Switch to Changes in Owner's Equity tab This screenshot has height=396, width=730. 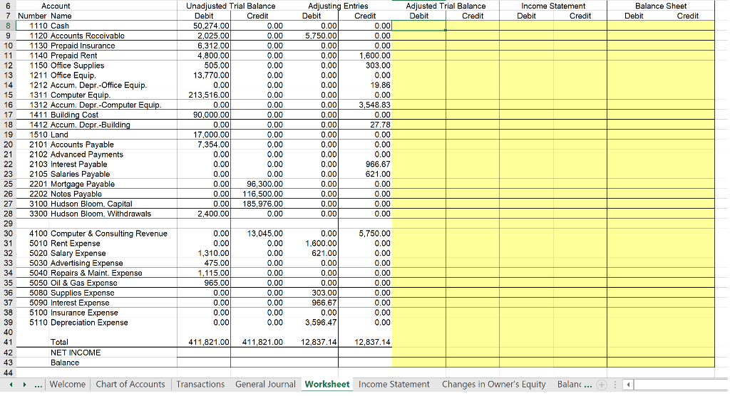[x=493, y=385]
